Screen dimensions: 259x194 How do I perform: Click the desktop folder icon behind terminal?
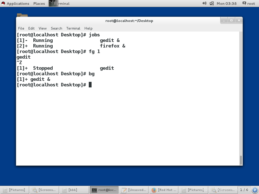click(x=22, y=15)
